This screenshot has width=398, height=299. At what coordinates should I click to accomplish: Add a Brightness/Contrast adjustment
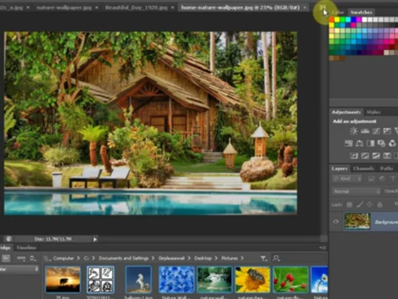354,131
